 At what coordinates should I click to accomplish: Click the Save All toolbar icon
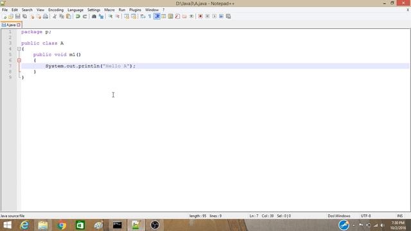(24, 17)
